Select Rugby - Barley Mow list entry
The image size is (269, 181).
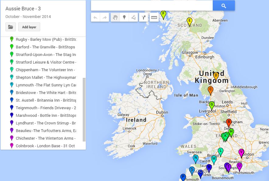coord(46,40)
